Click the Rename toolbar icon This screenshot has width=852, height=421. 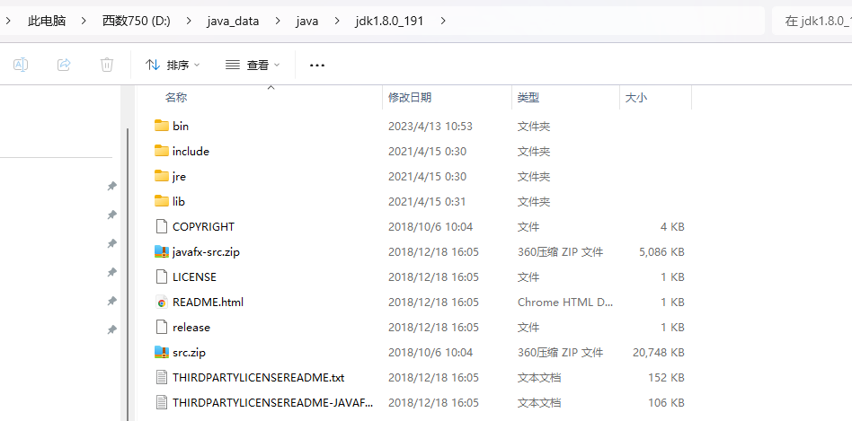(x=21, y=65)
